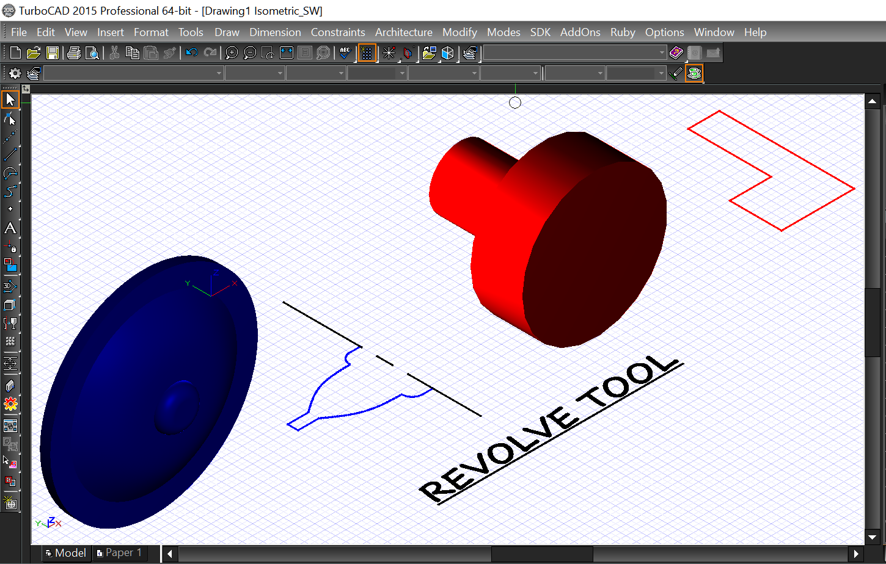Click the Undo icon

point(192,52)
